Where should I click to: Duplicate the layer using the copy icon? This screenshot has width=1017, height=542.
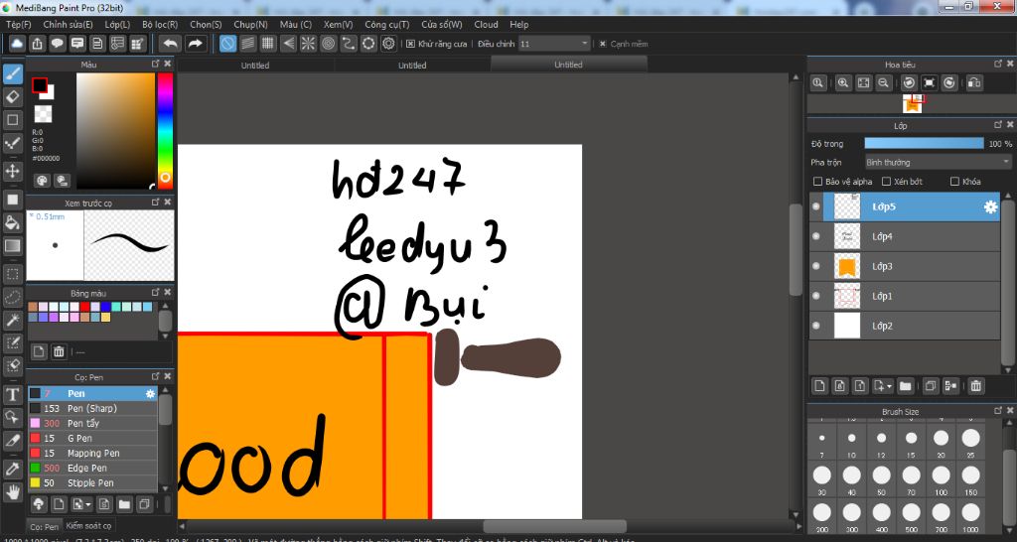tap(930, 386)
